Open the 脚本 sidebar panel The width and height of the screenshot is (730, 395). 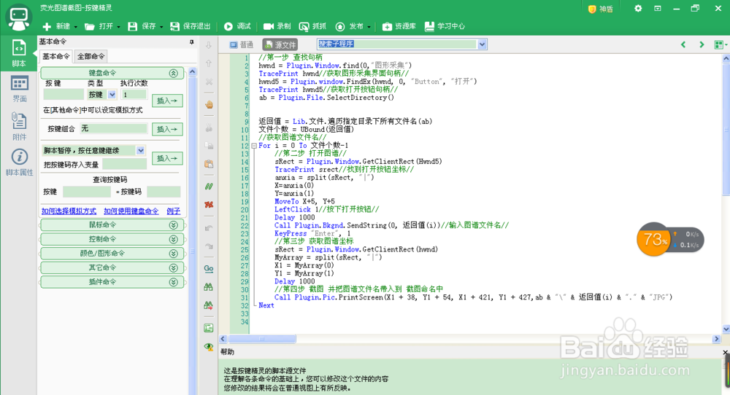19,53
